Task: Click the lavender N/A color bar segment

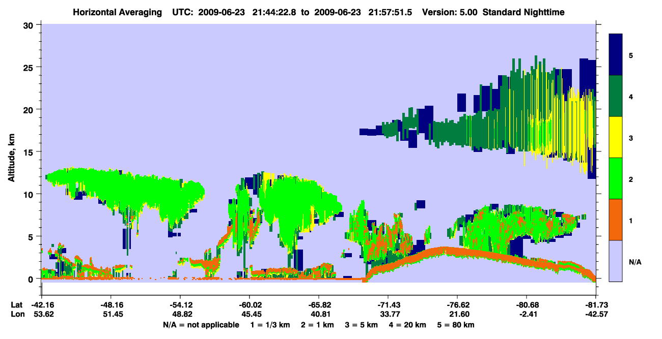Action: [616, 261]
